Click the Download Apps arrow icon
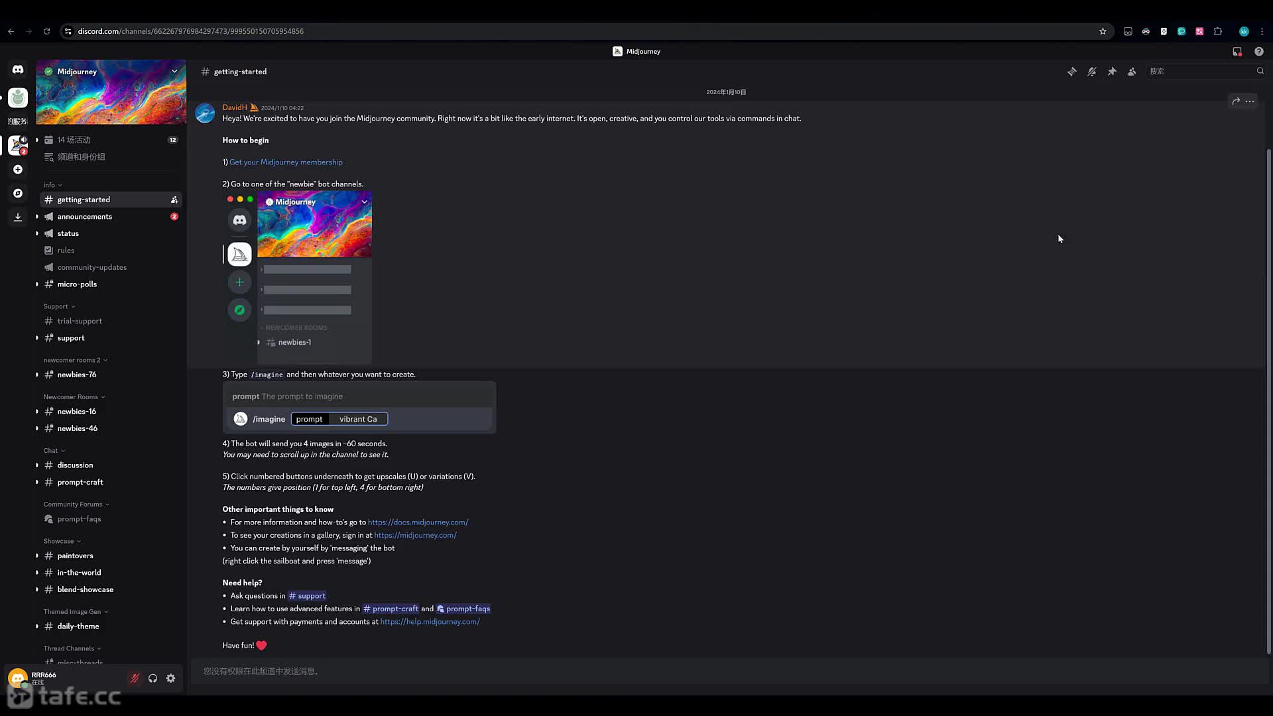This screenshot has height=716, width=1273. (18, 217)
